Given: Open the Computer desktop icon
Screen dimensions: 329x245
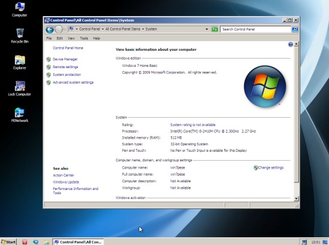Looking at the screenshot, I should click(x=20, y=10).
